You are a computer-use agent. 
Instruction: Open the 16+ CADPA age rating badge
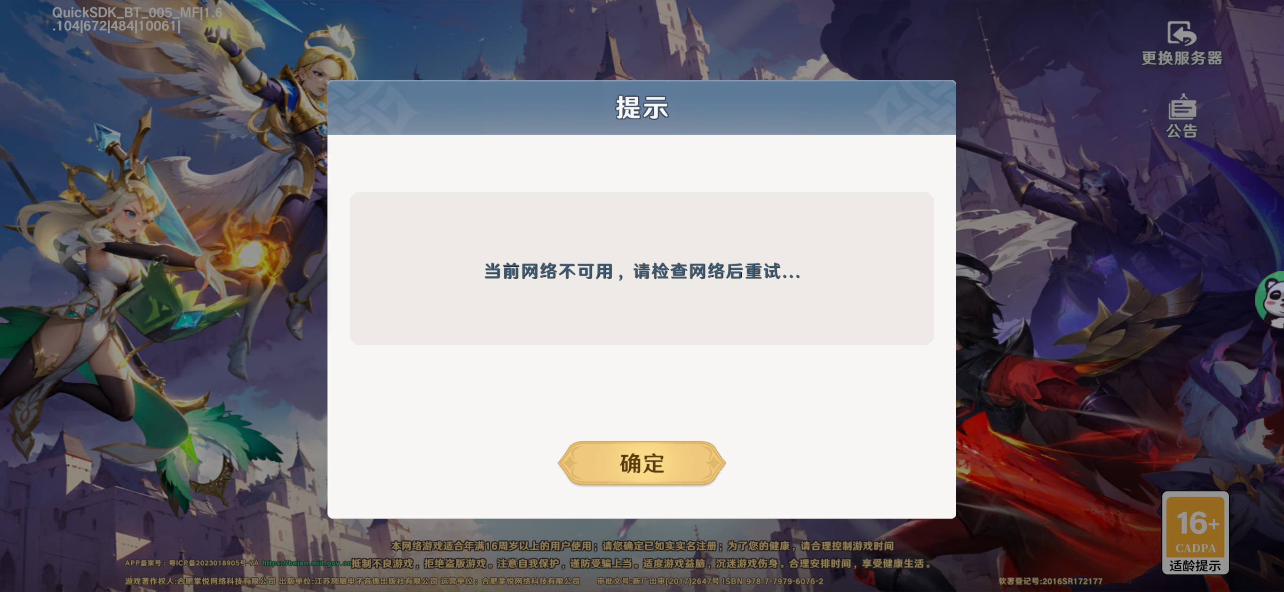pyautogui.click(x=1195, y=532)
